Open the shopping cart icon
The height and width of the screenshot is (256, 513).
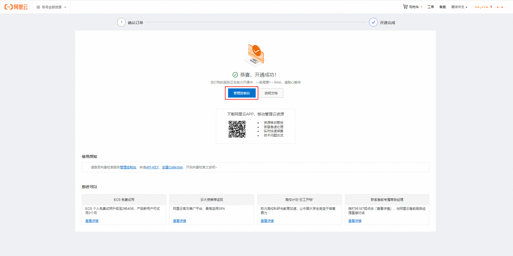(405, 7)
